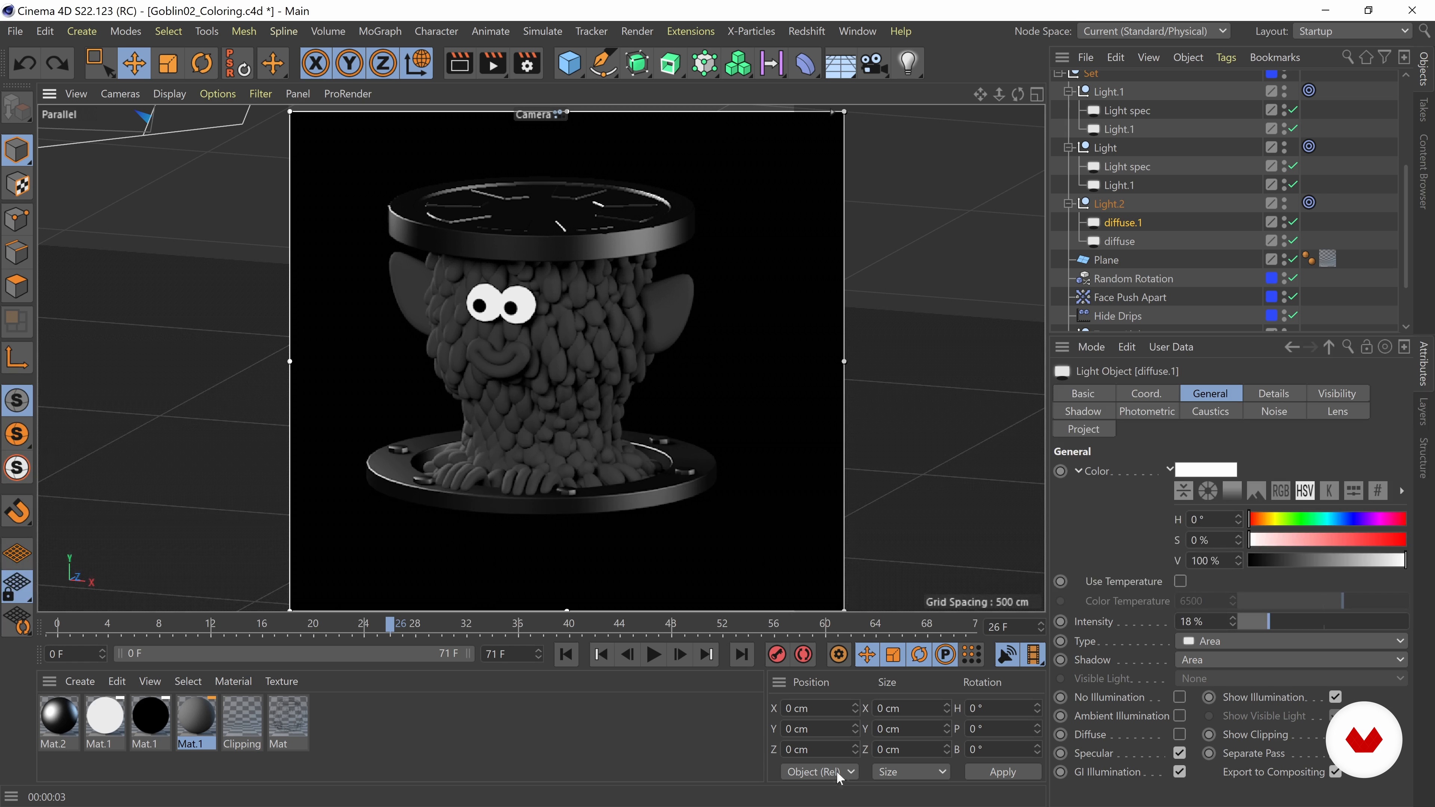Switch to Texture mode checkerboard cube

click(17, 184)
